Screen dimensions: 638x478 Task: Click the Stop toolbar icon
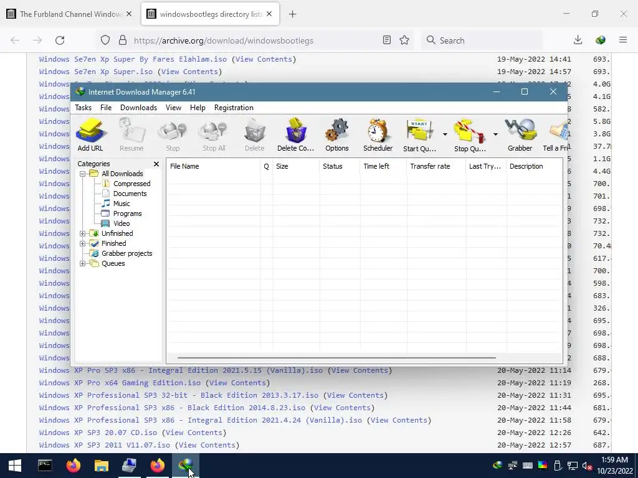coord(173,134)
